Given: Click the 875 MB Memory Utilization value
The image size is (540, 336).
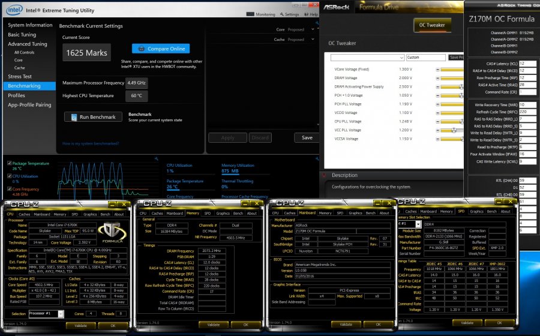Looking at the screenshot, I should click(230, 171).
